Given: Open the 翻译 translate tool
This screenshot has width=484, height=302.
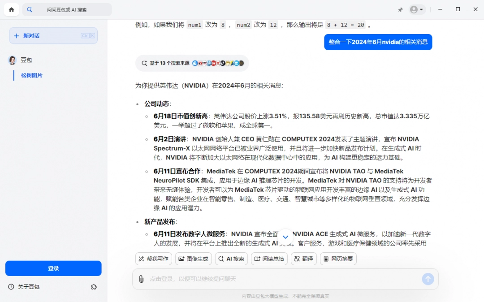Looking at the screenshot, I should tap(303, 259).
